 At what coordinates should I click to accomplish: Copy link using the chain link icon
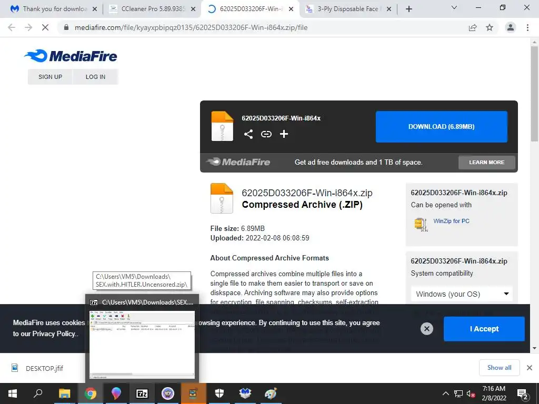(x=266, y=134)
